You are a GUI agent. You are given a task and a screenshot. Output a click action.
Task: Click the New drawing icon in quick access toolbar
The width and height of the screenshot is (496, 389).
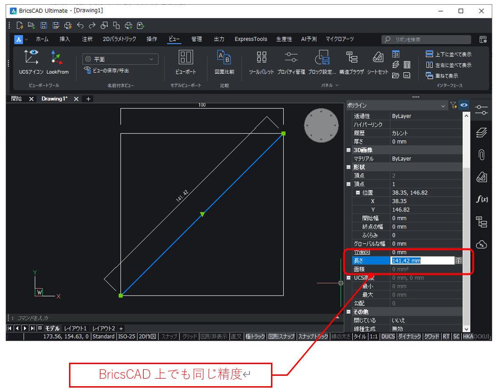(20, 25)
